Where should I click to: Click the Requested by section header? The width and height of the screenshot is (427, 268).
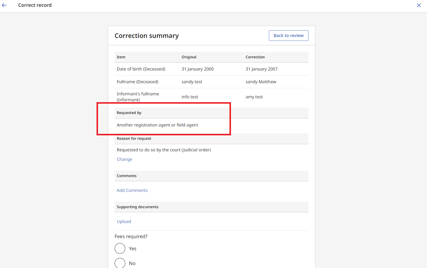tap(129, 113)
